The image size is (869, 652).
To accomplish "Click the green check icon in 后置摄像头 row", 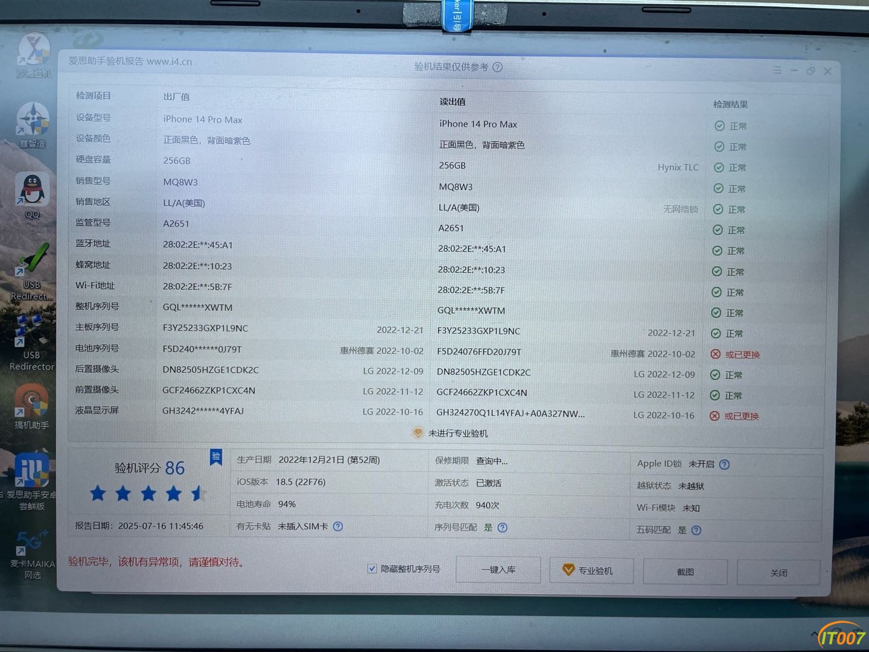I will click(715, 375).
